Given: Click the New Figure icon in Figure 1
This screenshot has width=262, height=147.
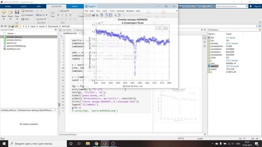Looking at the screenshot, I should click(x=86, y=15).
